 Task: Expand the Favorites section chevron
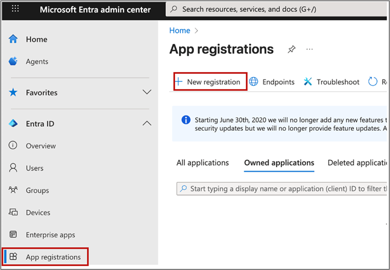click(x=147, y=92)
